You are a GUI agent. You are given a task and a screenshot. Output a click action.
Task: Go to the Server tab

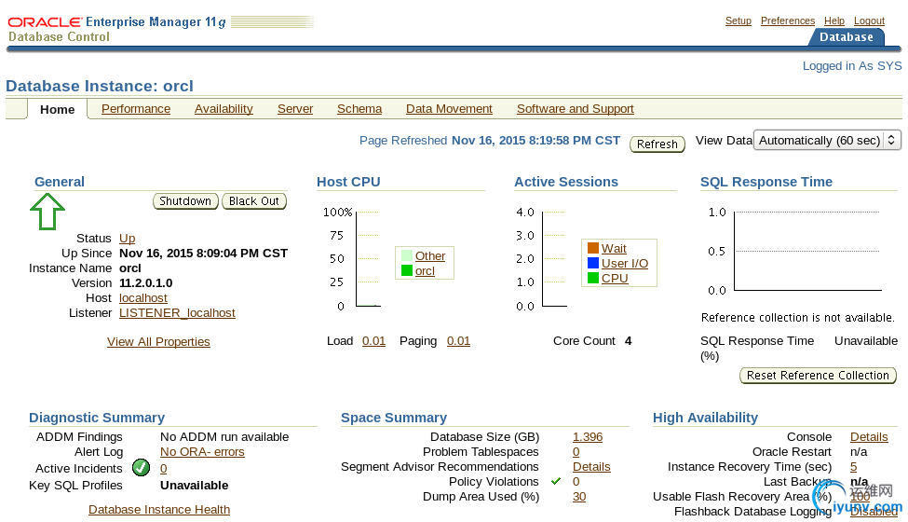click(x=295, y=109)
